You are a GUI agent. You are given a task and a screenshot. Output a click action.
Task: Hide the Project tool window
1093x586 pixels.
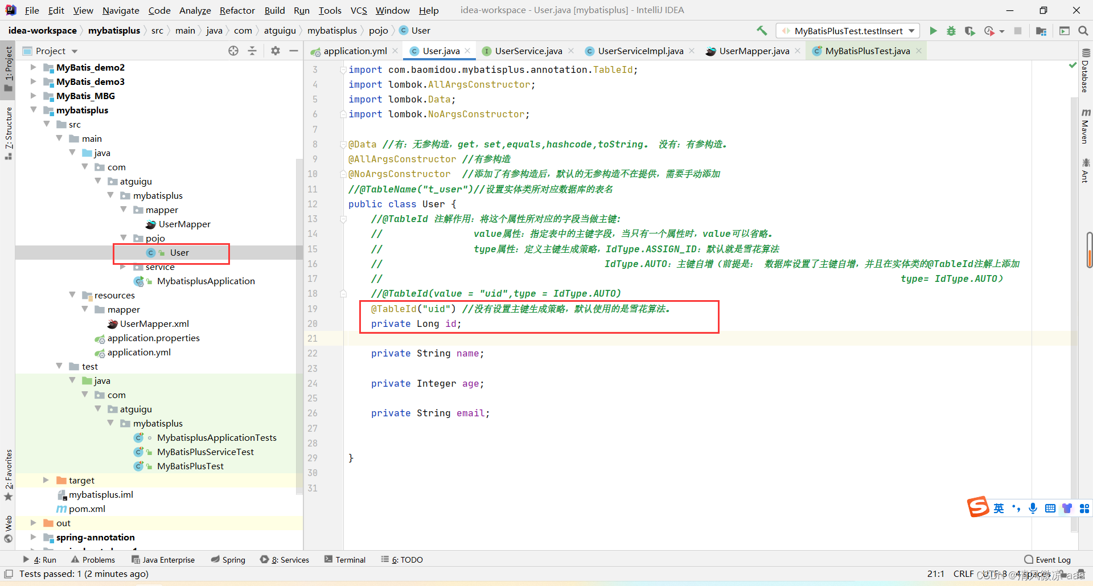click(x=294, y=51)
